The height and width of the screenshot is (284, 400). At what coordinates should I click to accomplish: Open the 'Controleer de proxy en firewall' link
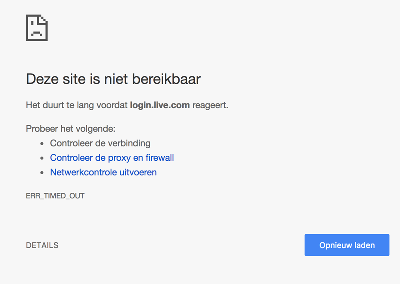112,158
